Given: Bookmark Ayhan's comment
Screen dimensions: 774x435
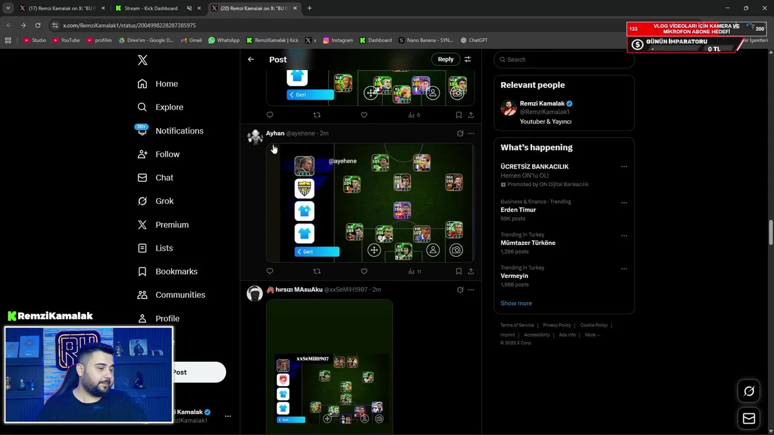Looking at the screenshot, I should (459, 271).
